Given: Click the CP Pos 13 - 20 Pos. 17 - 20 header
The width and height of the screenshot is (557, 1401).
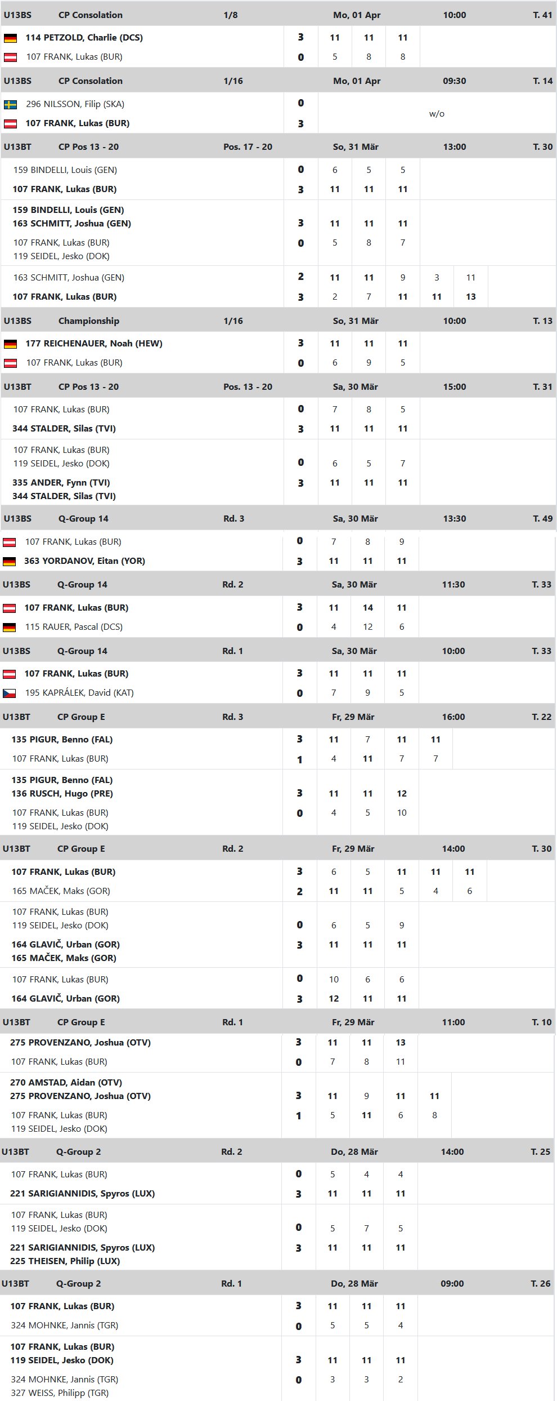Looking at the screenshot, I should click(x=278, y=147).
